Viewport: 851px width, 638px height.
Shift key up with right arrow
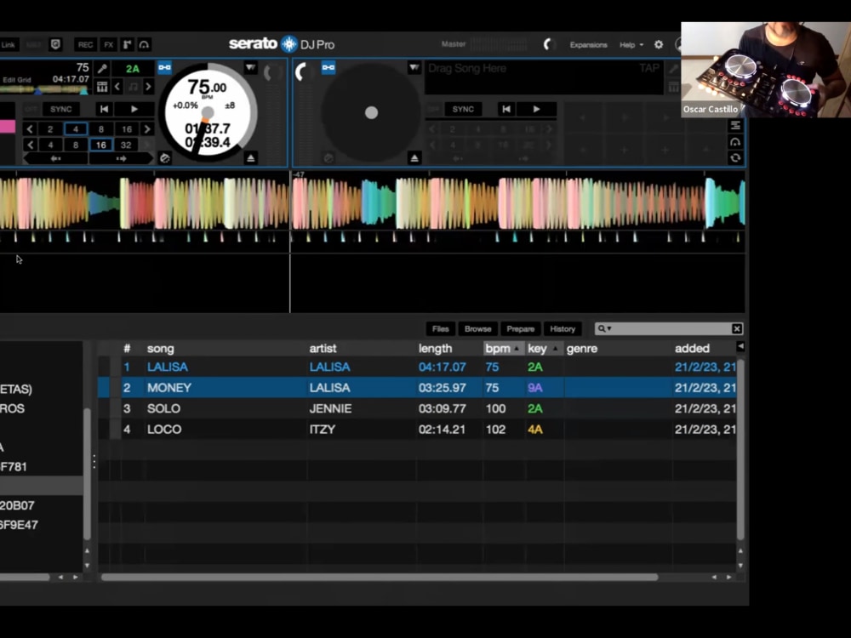pyautogui.click(x=148, y=87)
